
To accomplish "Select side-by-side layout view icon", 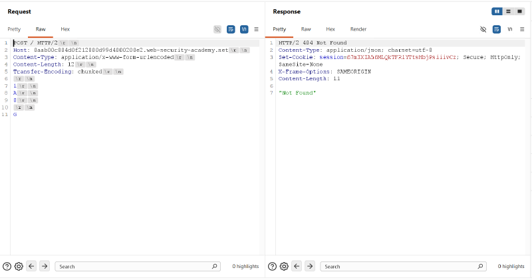I will point(497,11).
